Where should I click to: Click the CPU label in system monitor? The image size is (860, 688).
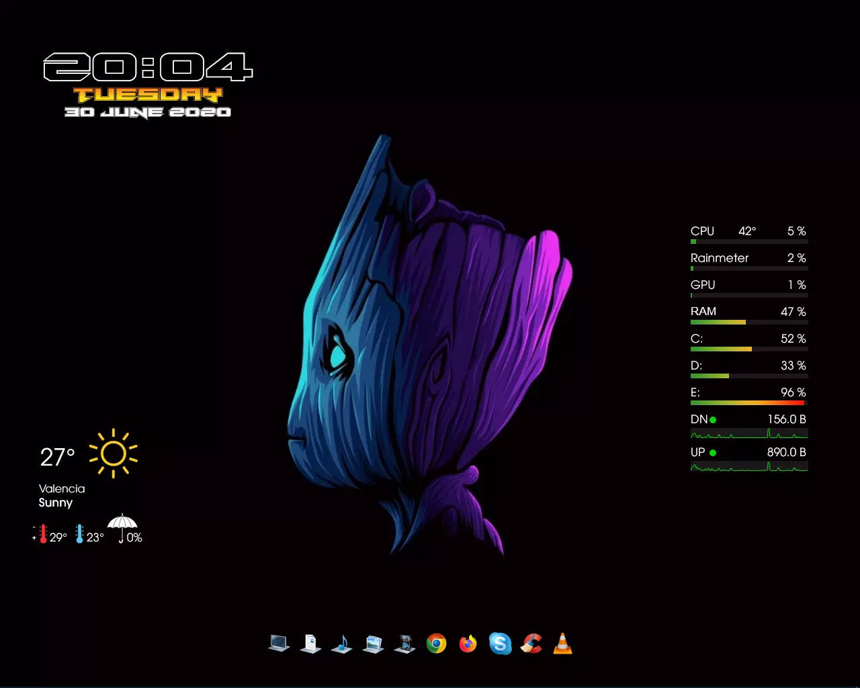[702, 231]
